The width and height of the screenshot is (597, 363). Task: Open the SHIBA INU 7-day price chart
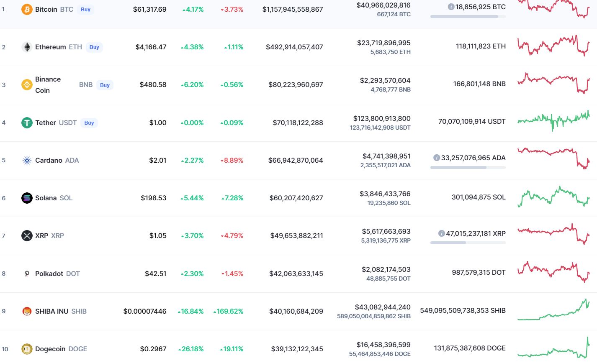(x=553, y=310)
